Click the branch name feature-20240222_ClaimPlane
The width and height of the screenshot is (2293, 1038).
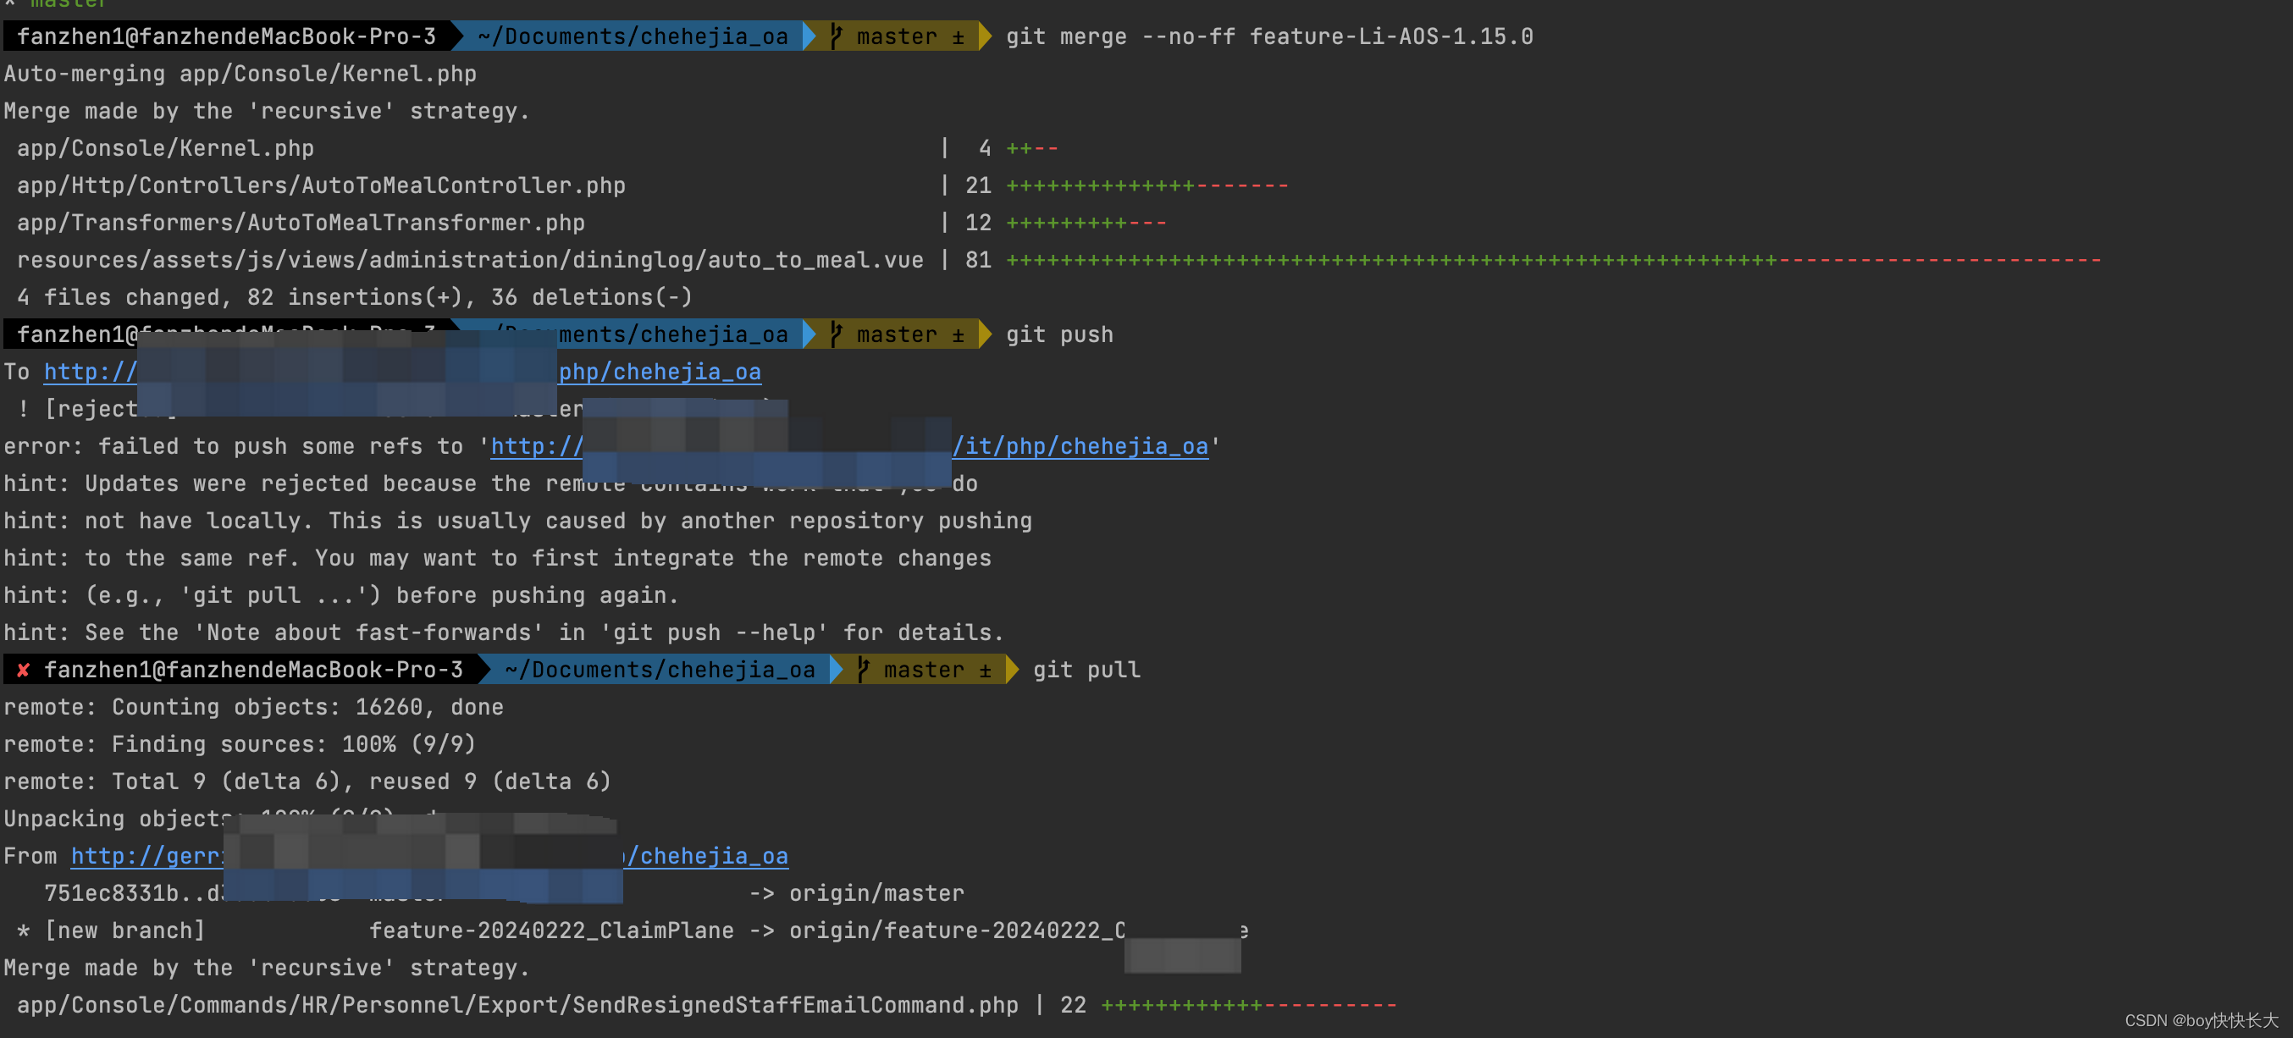point(551,930)
